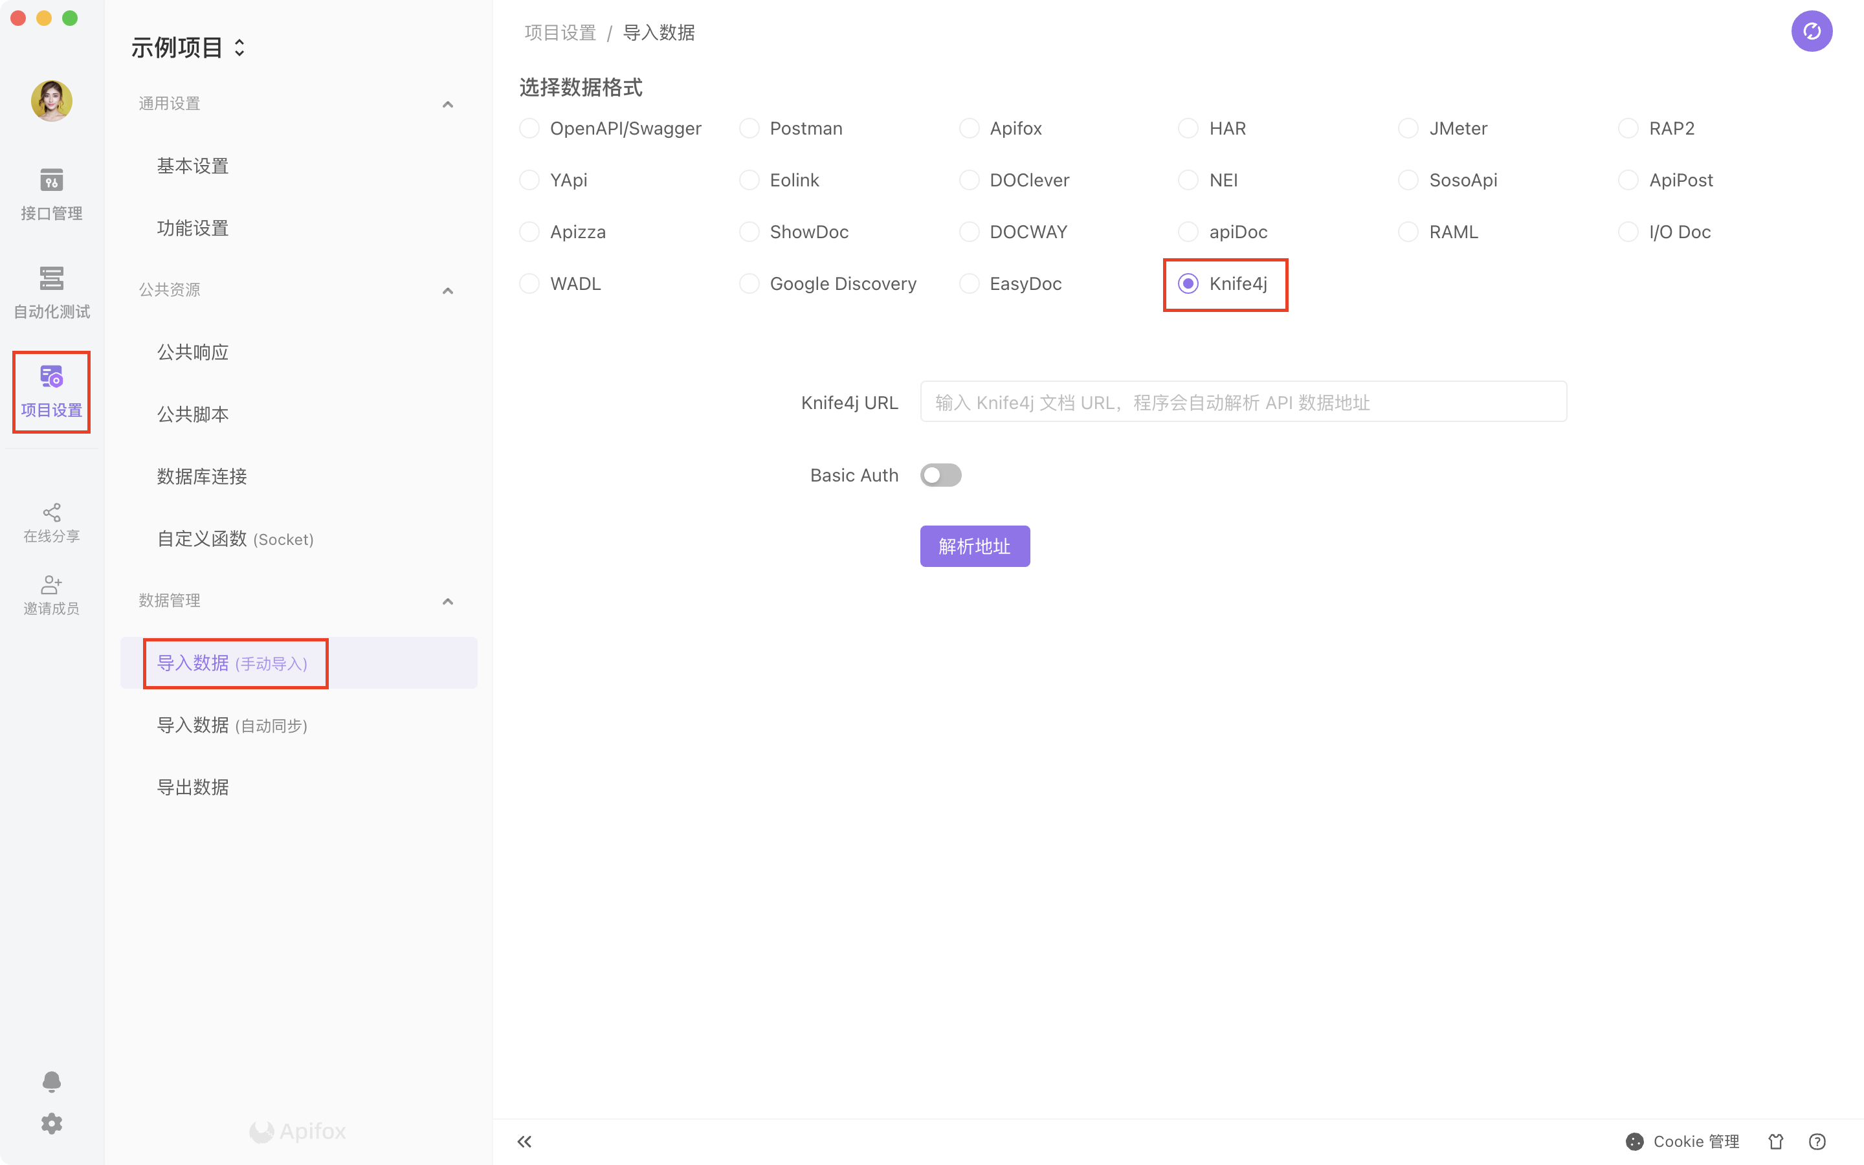The image size is (1864, 1165).
Task: Open the 自动化测试 sidebar icon
Action: (x=51, y=292)
